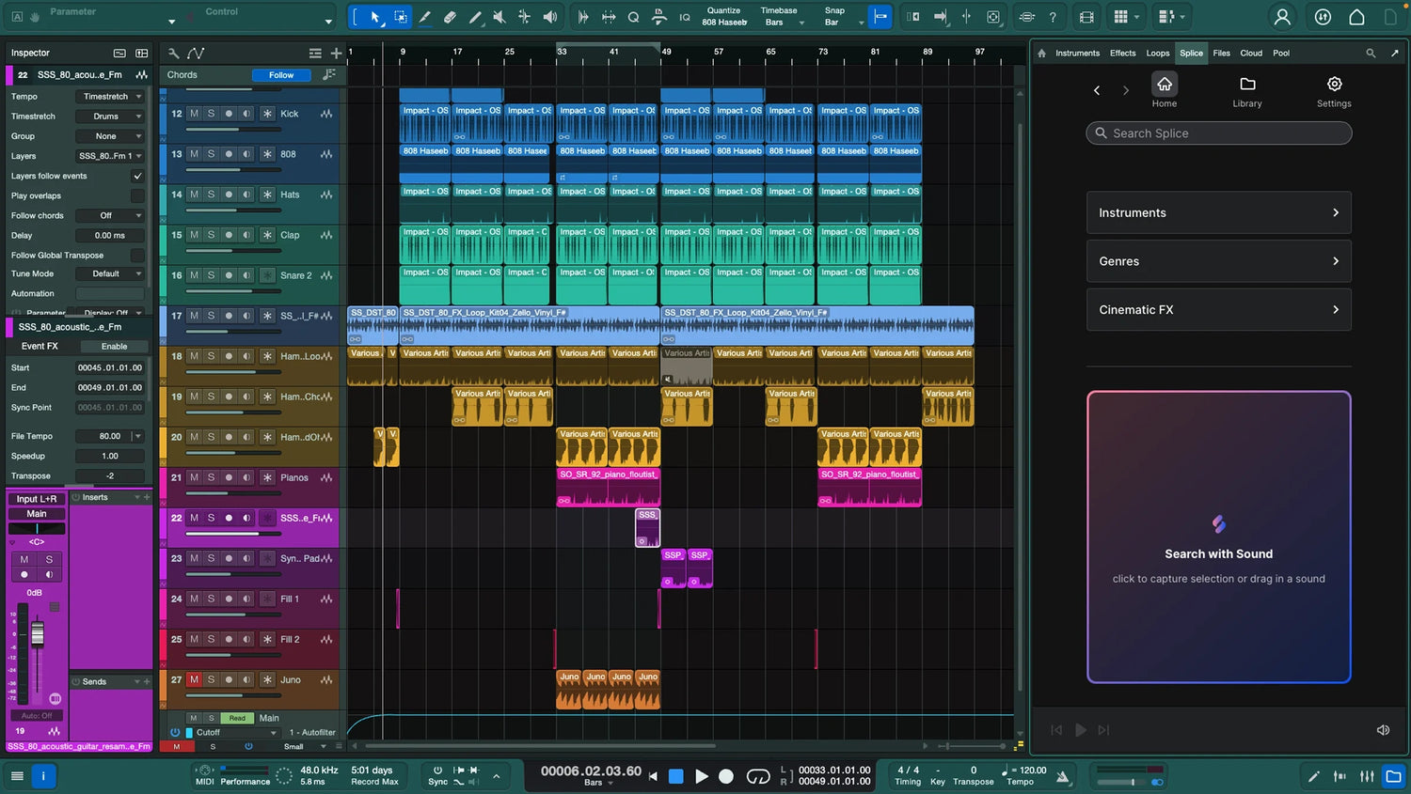Switch to the Loops browser tab

pyautogui.click(x=1157, y=54)
